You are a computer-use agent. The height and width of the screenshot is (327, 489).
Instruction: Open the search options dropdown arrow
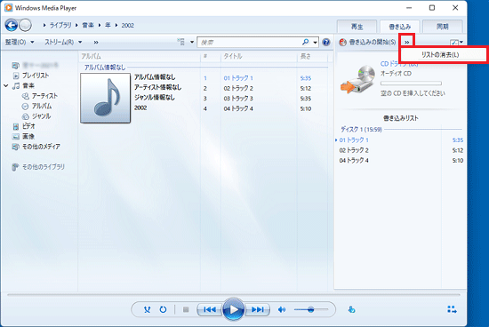315,42
